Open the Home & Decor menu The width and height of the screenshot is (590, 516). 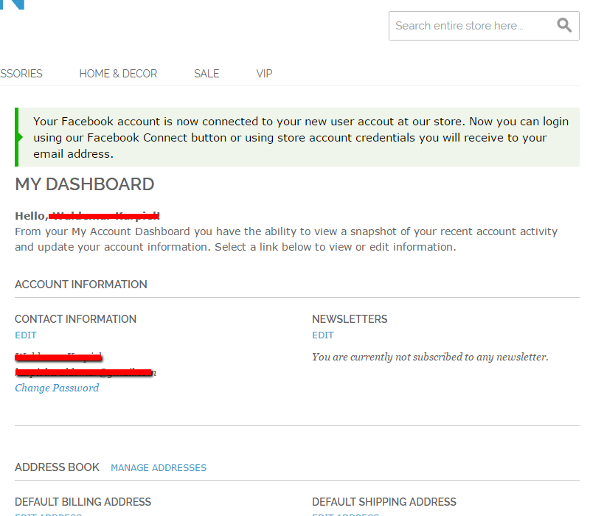(118, 74)
